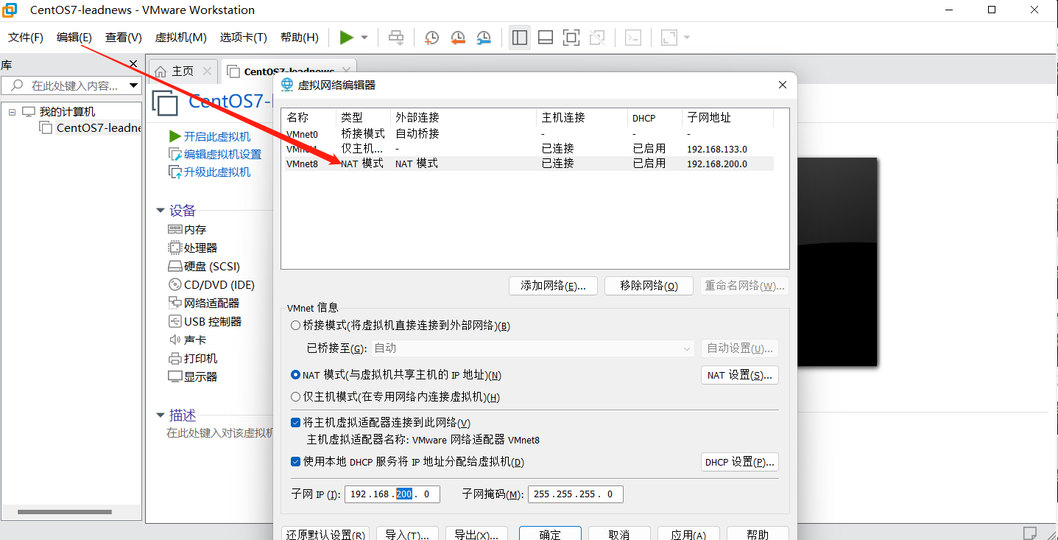Toggle 使用本地 DHCP 服务 checkbox
The width and height of the screenshot is (1058, 540).
(296, 462)
